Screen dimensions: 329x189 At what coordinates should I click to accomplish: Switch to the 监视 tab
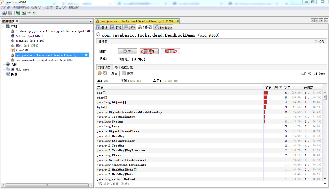(x=116, y=27)
